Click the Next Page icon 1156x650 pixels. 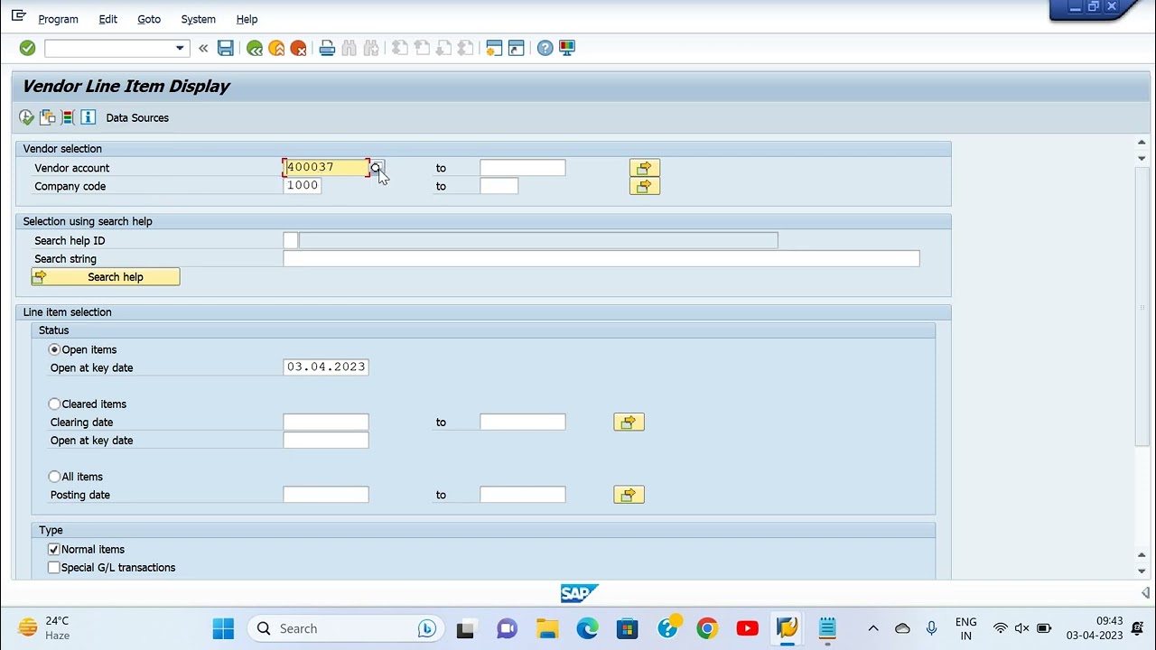pyautogui.click(x=443, y=48)
